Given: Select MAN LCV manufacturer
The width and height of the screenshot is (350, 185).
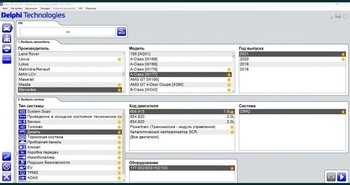Looking at the screenshot, I should click(70, 74).
